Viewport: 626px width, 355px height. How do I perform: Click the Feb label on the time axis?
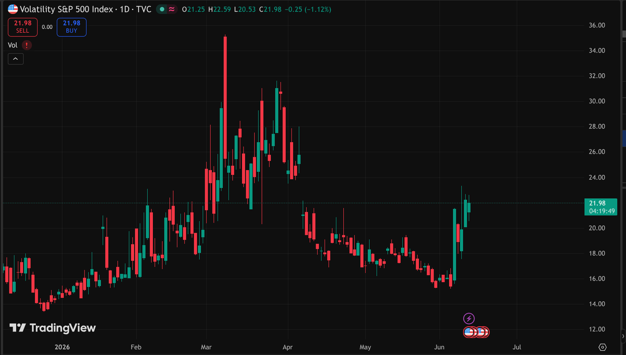click(x=136, y=347)
